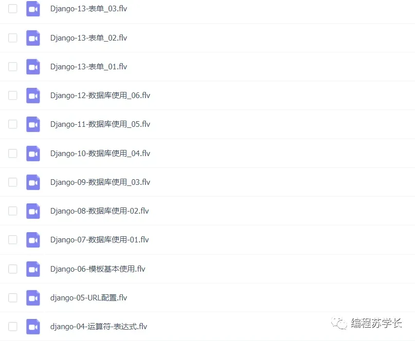Open file name Django-13-表单_03.flv
Image resolution: width=415 pixels, height=341 pixels.
coord(88,9)
